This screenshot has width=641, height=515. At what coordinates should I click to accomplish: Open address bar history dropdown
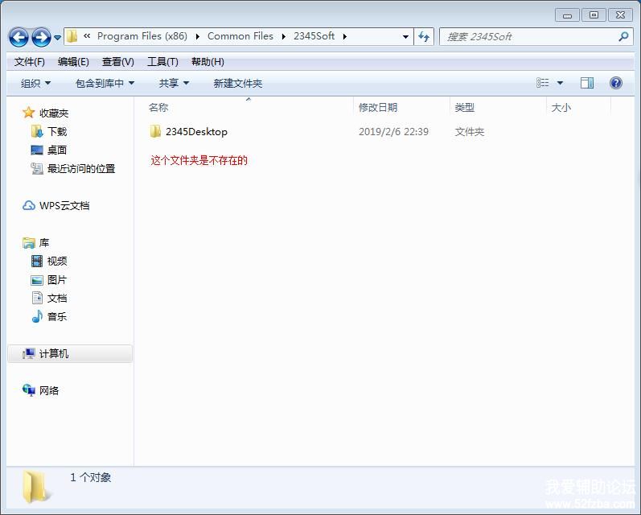click(405, 37)
